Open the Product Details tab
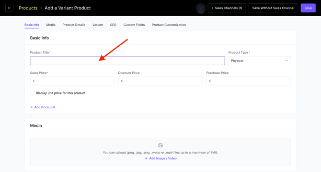This screenshot has width=321, height=172. click(74, 25)
